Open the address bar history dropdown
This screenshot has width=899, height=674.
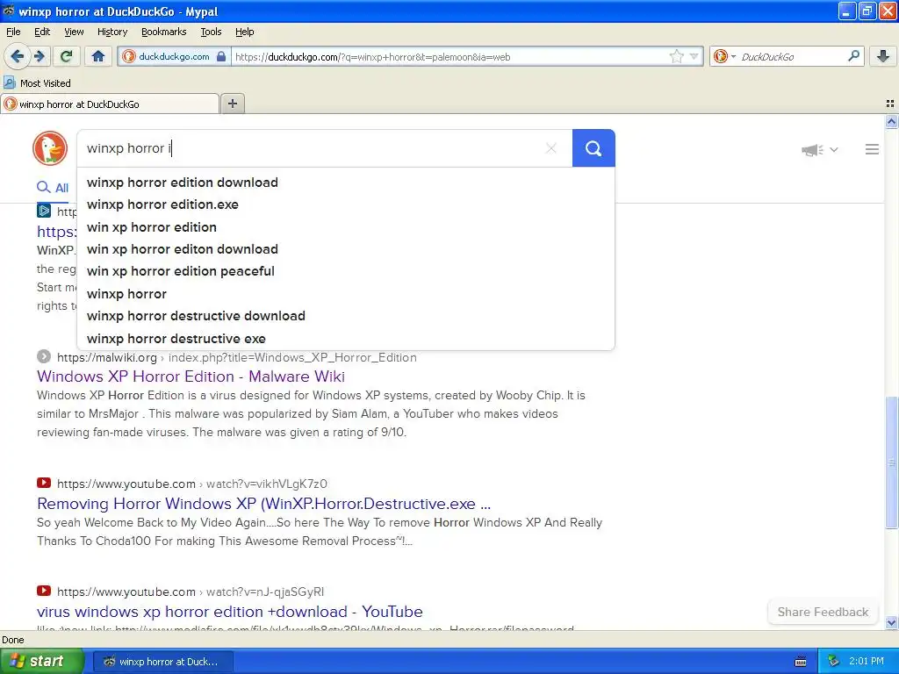(694, 56)
